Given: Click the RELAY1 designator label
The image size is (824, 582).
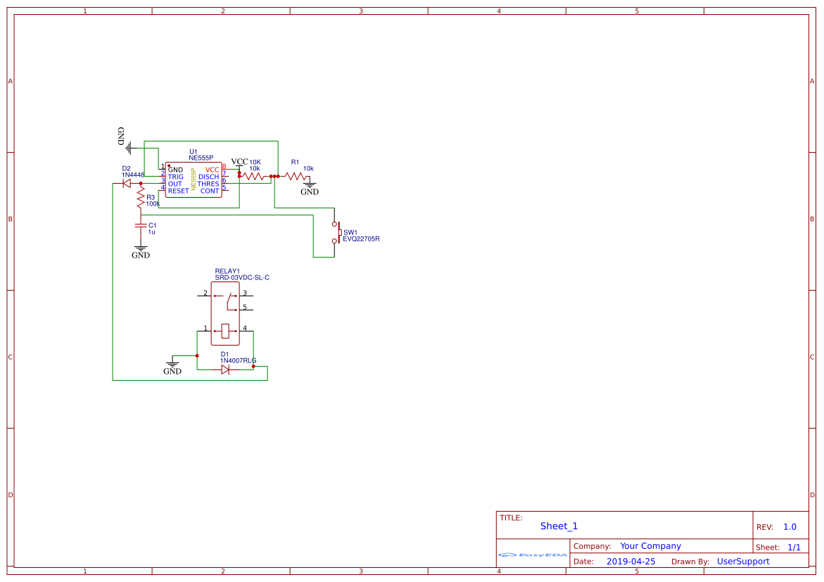Looking at the screenshot, I should click(x=227, y=271).
